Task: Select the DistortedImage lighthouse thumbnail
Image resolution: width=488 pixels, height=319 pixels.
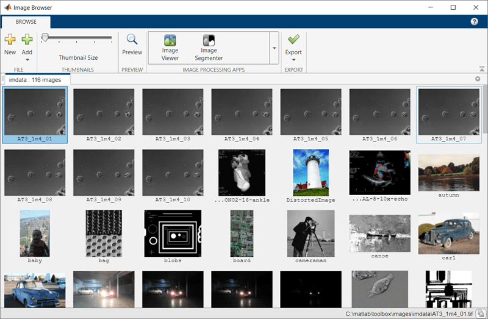Action: (311, 173)
